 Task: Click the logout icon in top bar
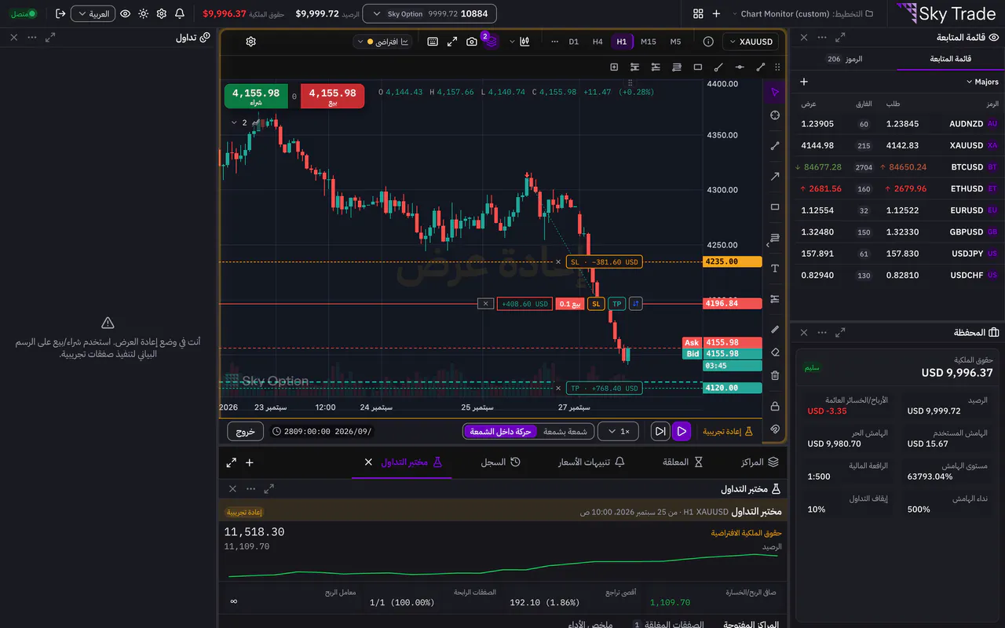(x=60, y=14)
